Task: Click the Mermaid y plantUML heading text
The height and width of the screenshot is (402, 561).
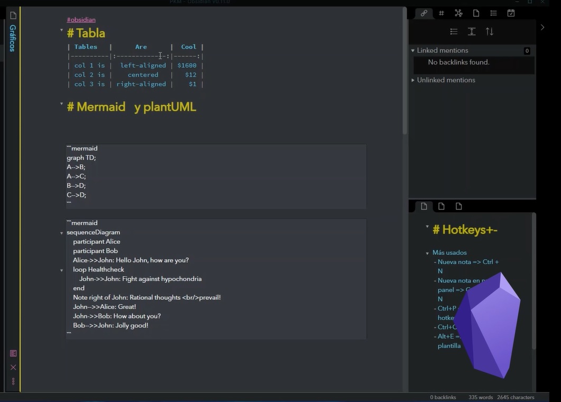Action: (131, 107)
